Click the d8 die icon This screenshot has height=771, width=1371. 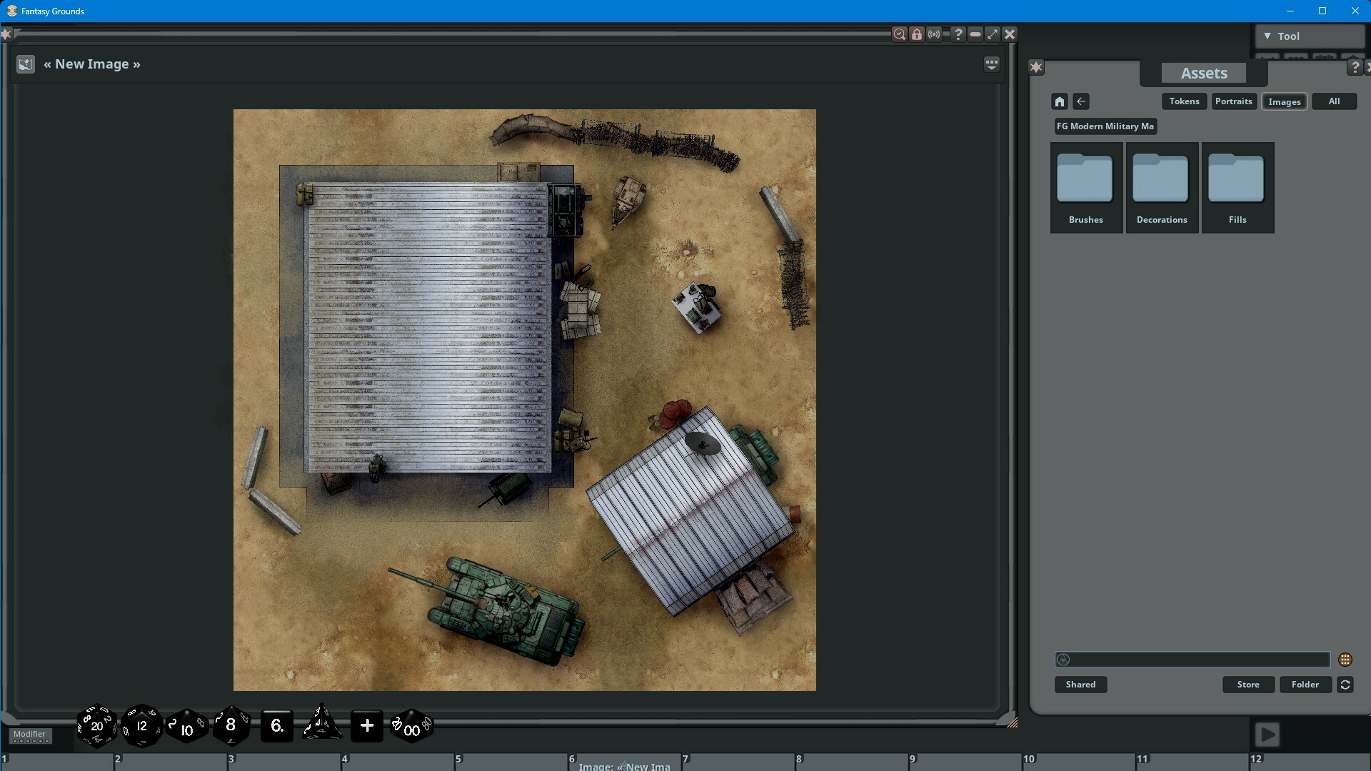tap(230, 725)
